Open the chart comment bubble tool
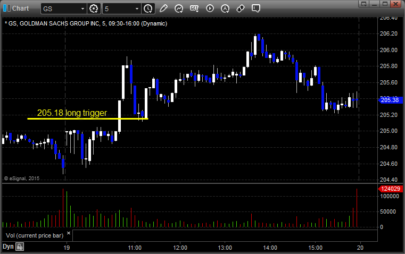This screenshot has height=254, width=405. pyautogui.click(x=256, y=9)
